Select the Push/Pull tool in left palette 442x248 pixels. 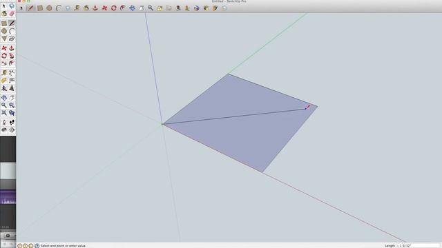coord(12,48)
